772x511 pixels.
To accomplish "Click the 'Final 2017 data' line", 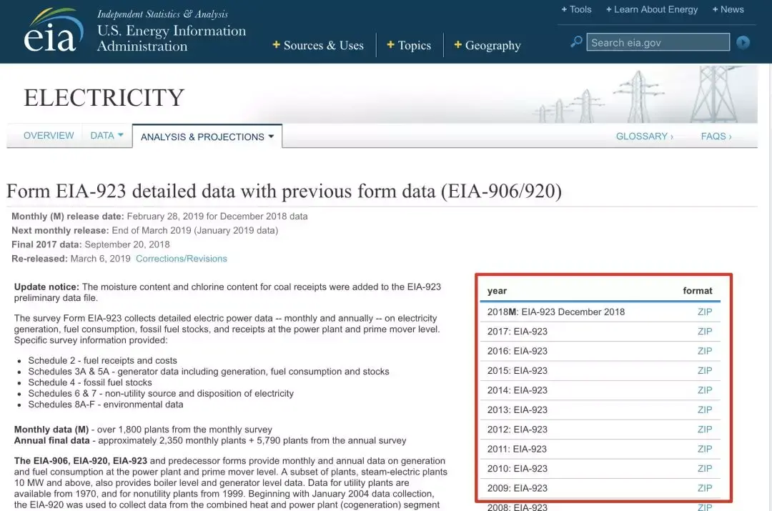I will tap(91, 244).
